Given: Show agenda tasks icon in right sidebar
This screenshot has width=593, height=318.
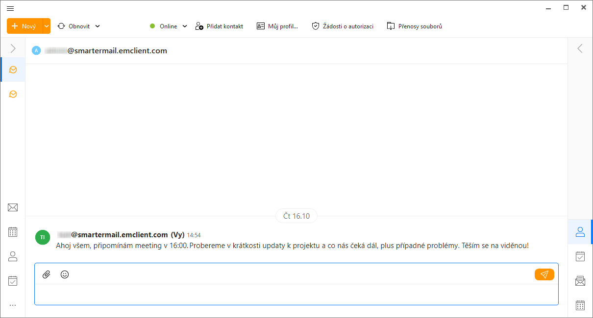Looking at the screenshot, I should 580,256.
